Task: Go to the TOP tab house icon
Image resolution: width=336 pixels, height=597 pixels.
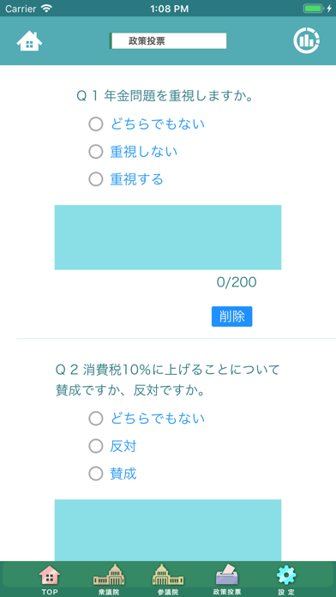Action: [x=50, y=579]
